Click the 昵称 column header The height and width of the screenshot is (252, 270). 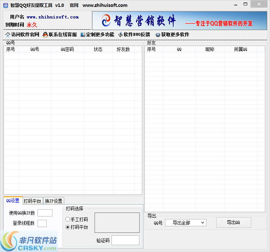tap(210, 49)
